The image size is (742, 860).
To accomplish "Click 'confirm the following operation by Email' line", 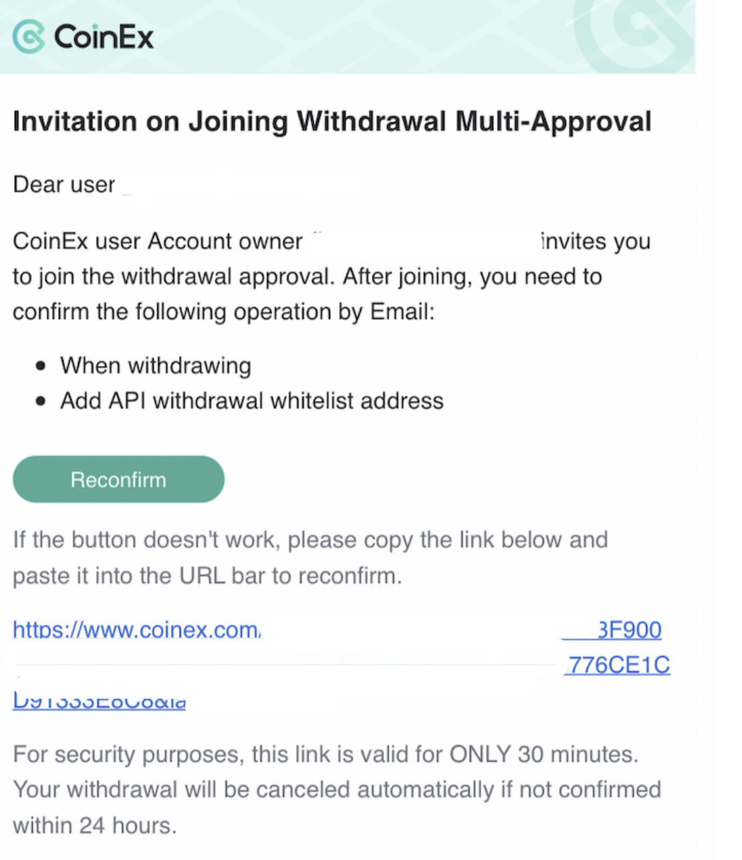I will pyautogui.click(x=224, y=312).
